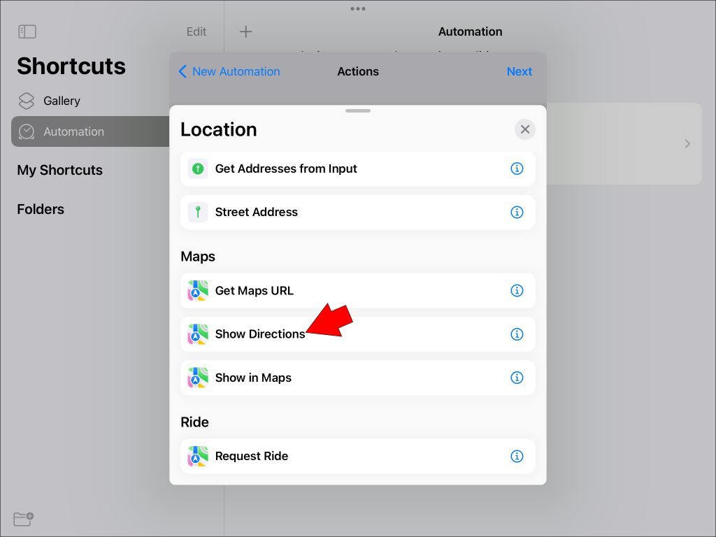Image resolution: width=716 pixels, height=537 pixels.
Task: Tap the Street Address key icon
Action: click(198, 212)
